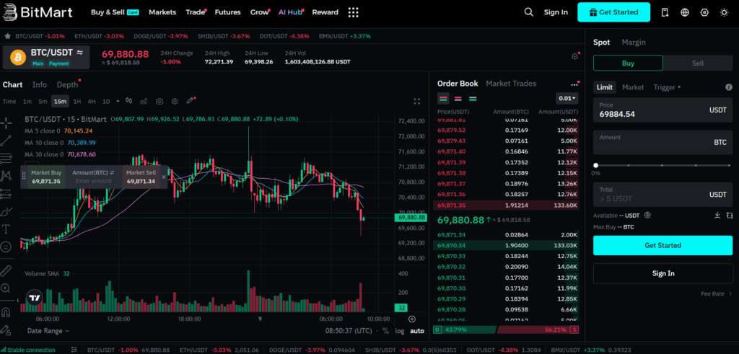Select the 1H chart interval
The height and width of the screenshot is (354, 739).
point(76,101)
